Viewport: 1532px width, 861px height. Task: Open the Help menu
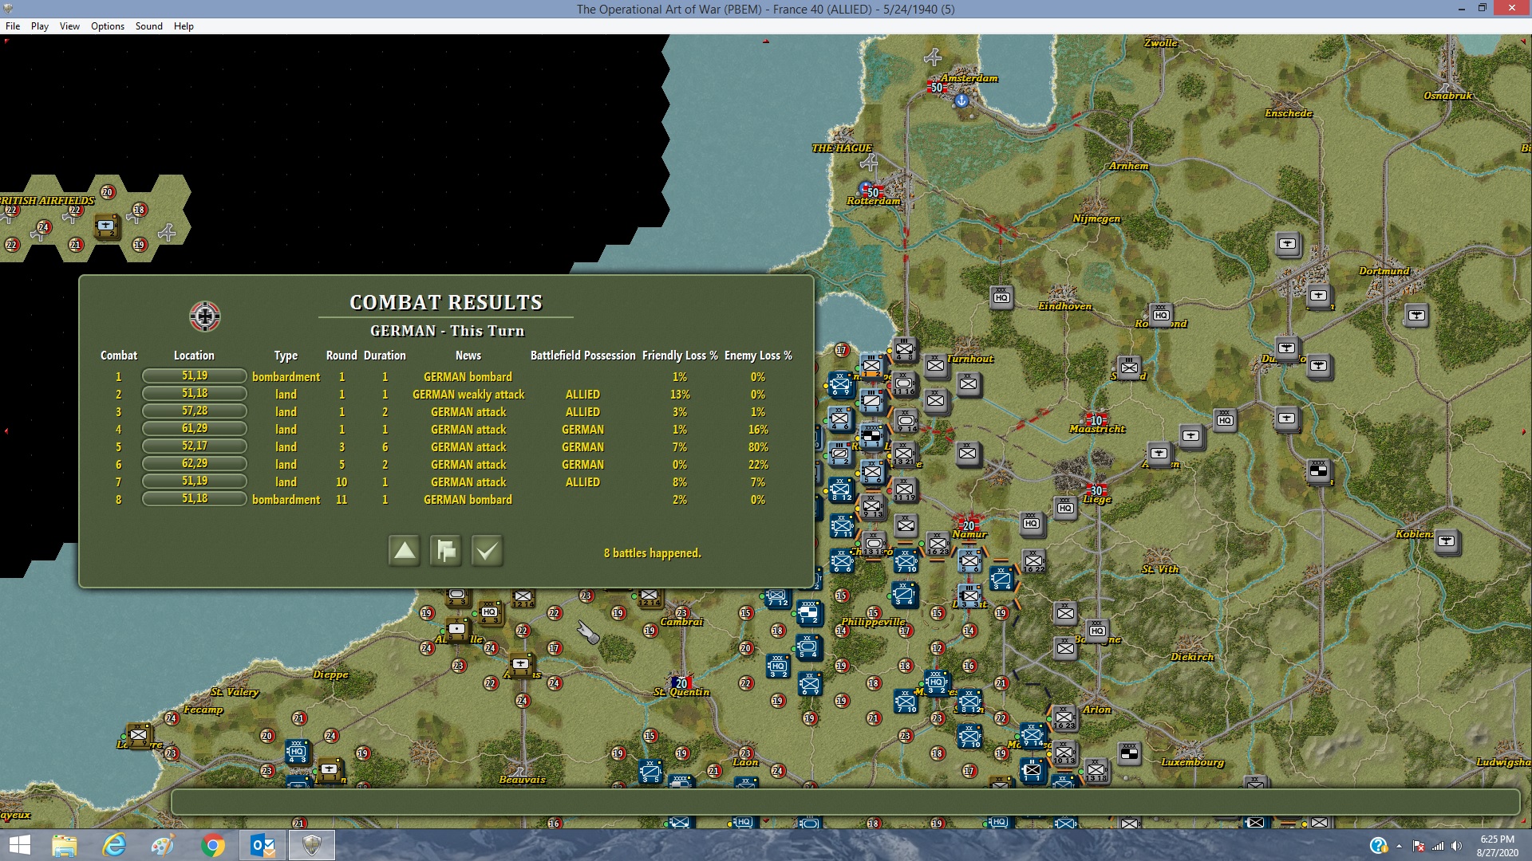184,26
